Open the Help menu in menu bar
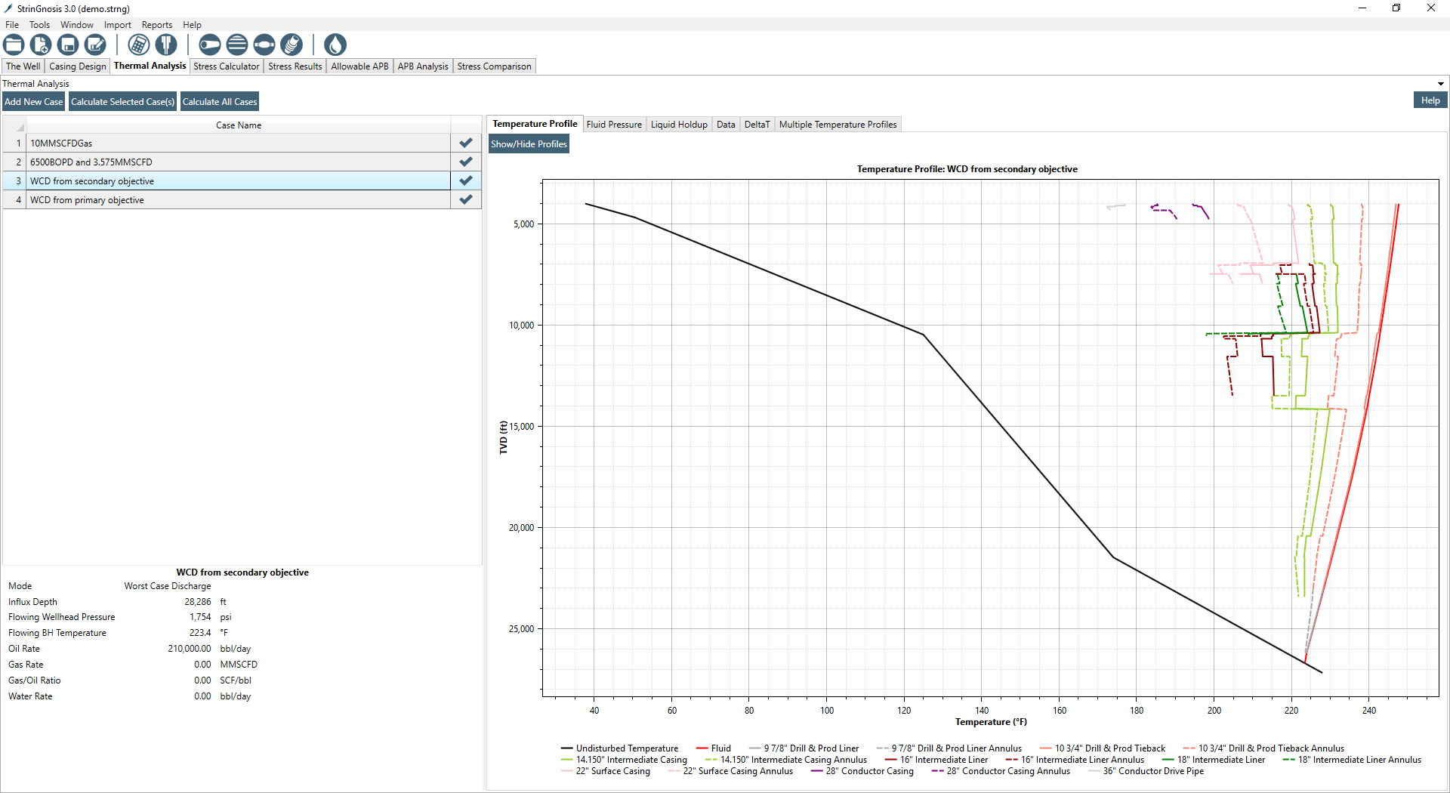The height and width of the screenshot is (793, 1450). click(x=192, y=25)
